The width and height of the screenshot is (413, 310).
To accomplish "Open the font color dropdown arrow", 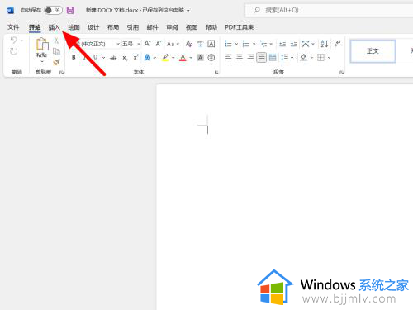I will tap(191, 58).
